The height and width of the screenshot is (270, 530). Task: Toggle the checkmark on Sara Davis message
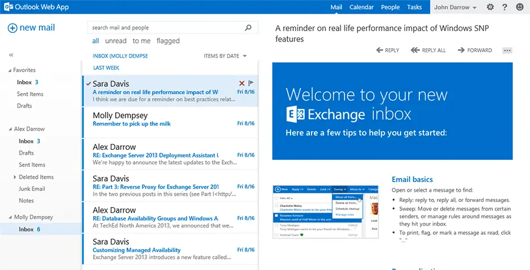click(x=89, y=83)
